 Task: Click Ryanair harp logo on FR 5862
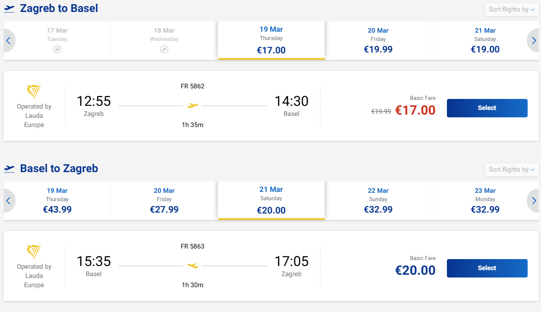tap(34, 92)
